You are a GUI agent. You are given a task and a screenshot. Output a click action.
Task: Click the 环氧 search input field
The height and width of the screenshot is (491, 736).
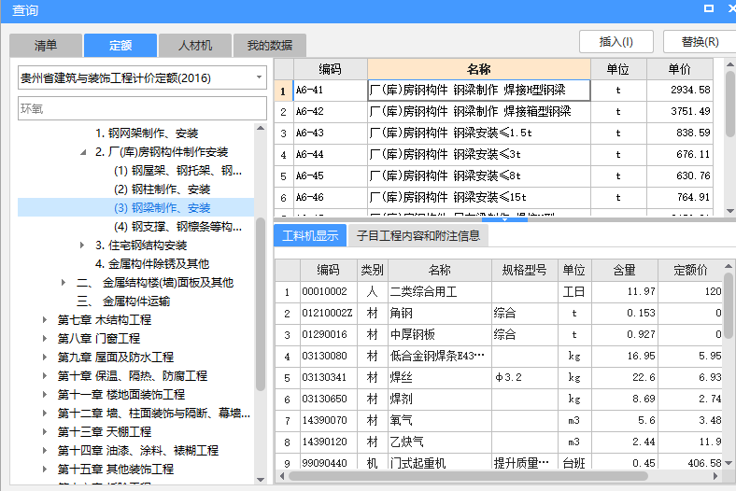pyautogui.click(x=142, y=108)
